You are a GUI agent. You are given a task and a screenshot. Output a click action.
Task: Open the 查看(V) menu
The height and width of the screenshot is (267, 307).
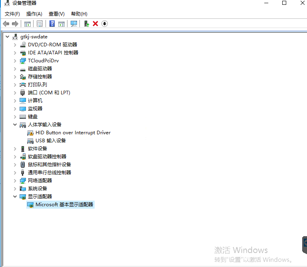(x=57, y=14)
